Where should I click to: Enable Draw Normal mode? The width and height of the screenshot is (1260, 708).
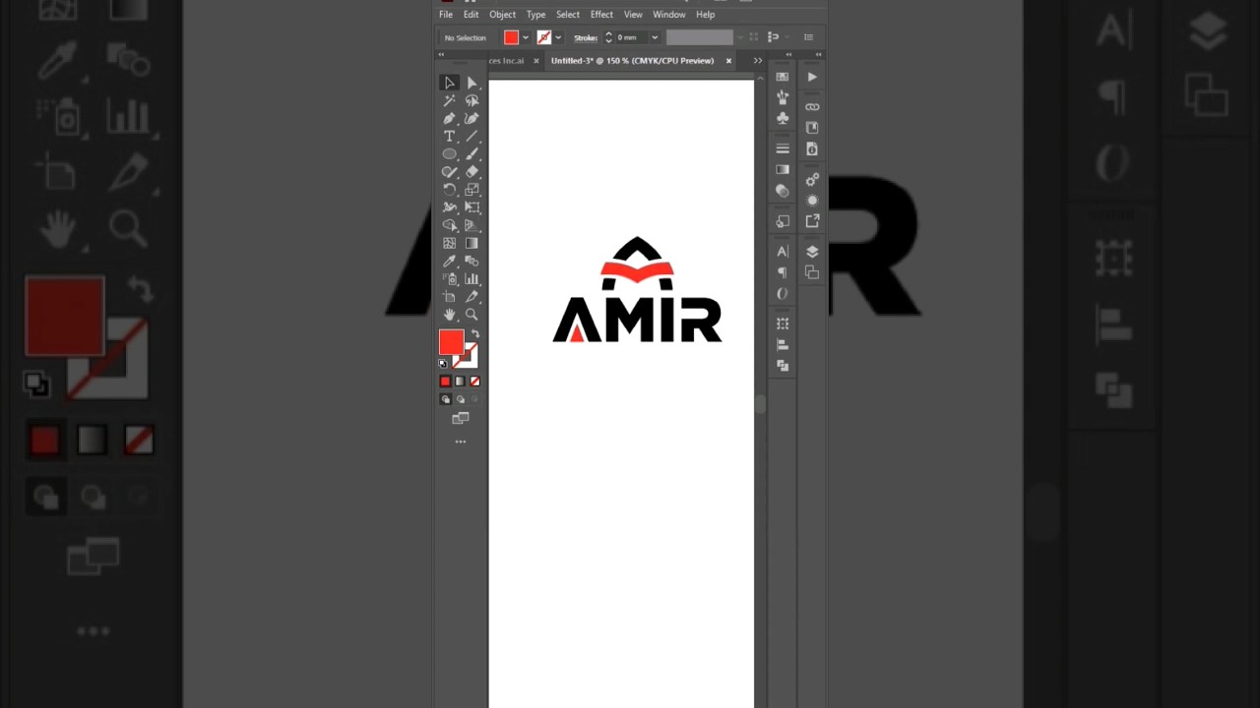[445, 399]
